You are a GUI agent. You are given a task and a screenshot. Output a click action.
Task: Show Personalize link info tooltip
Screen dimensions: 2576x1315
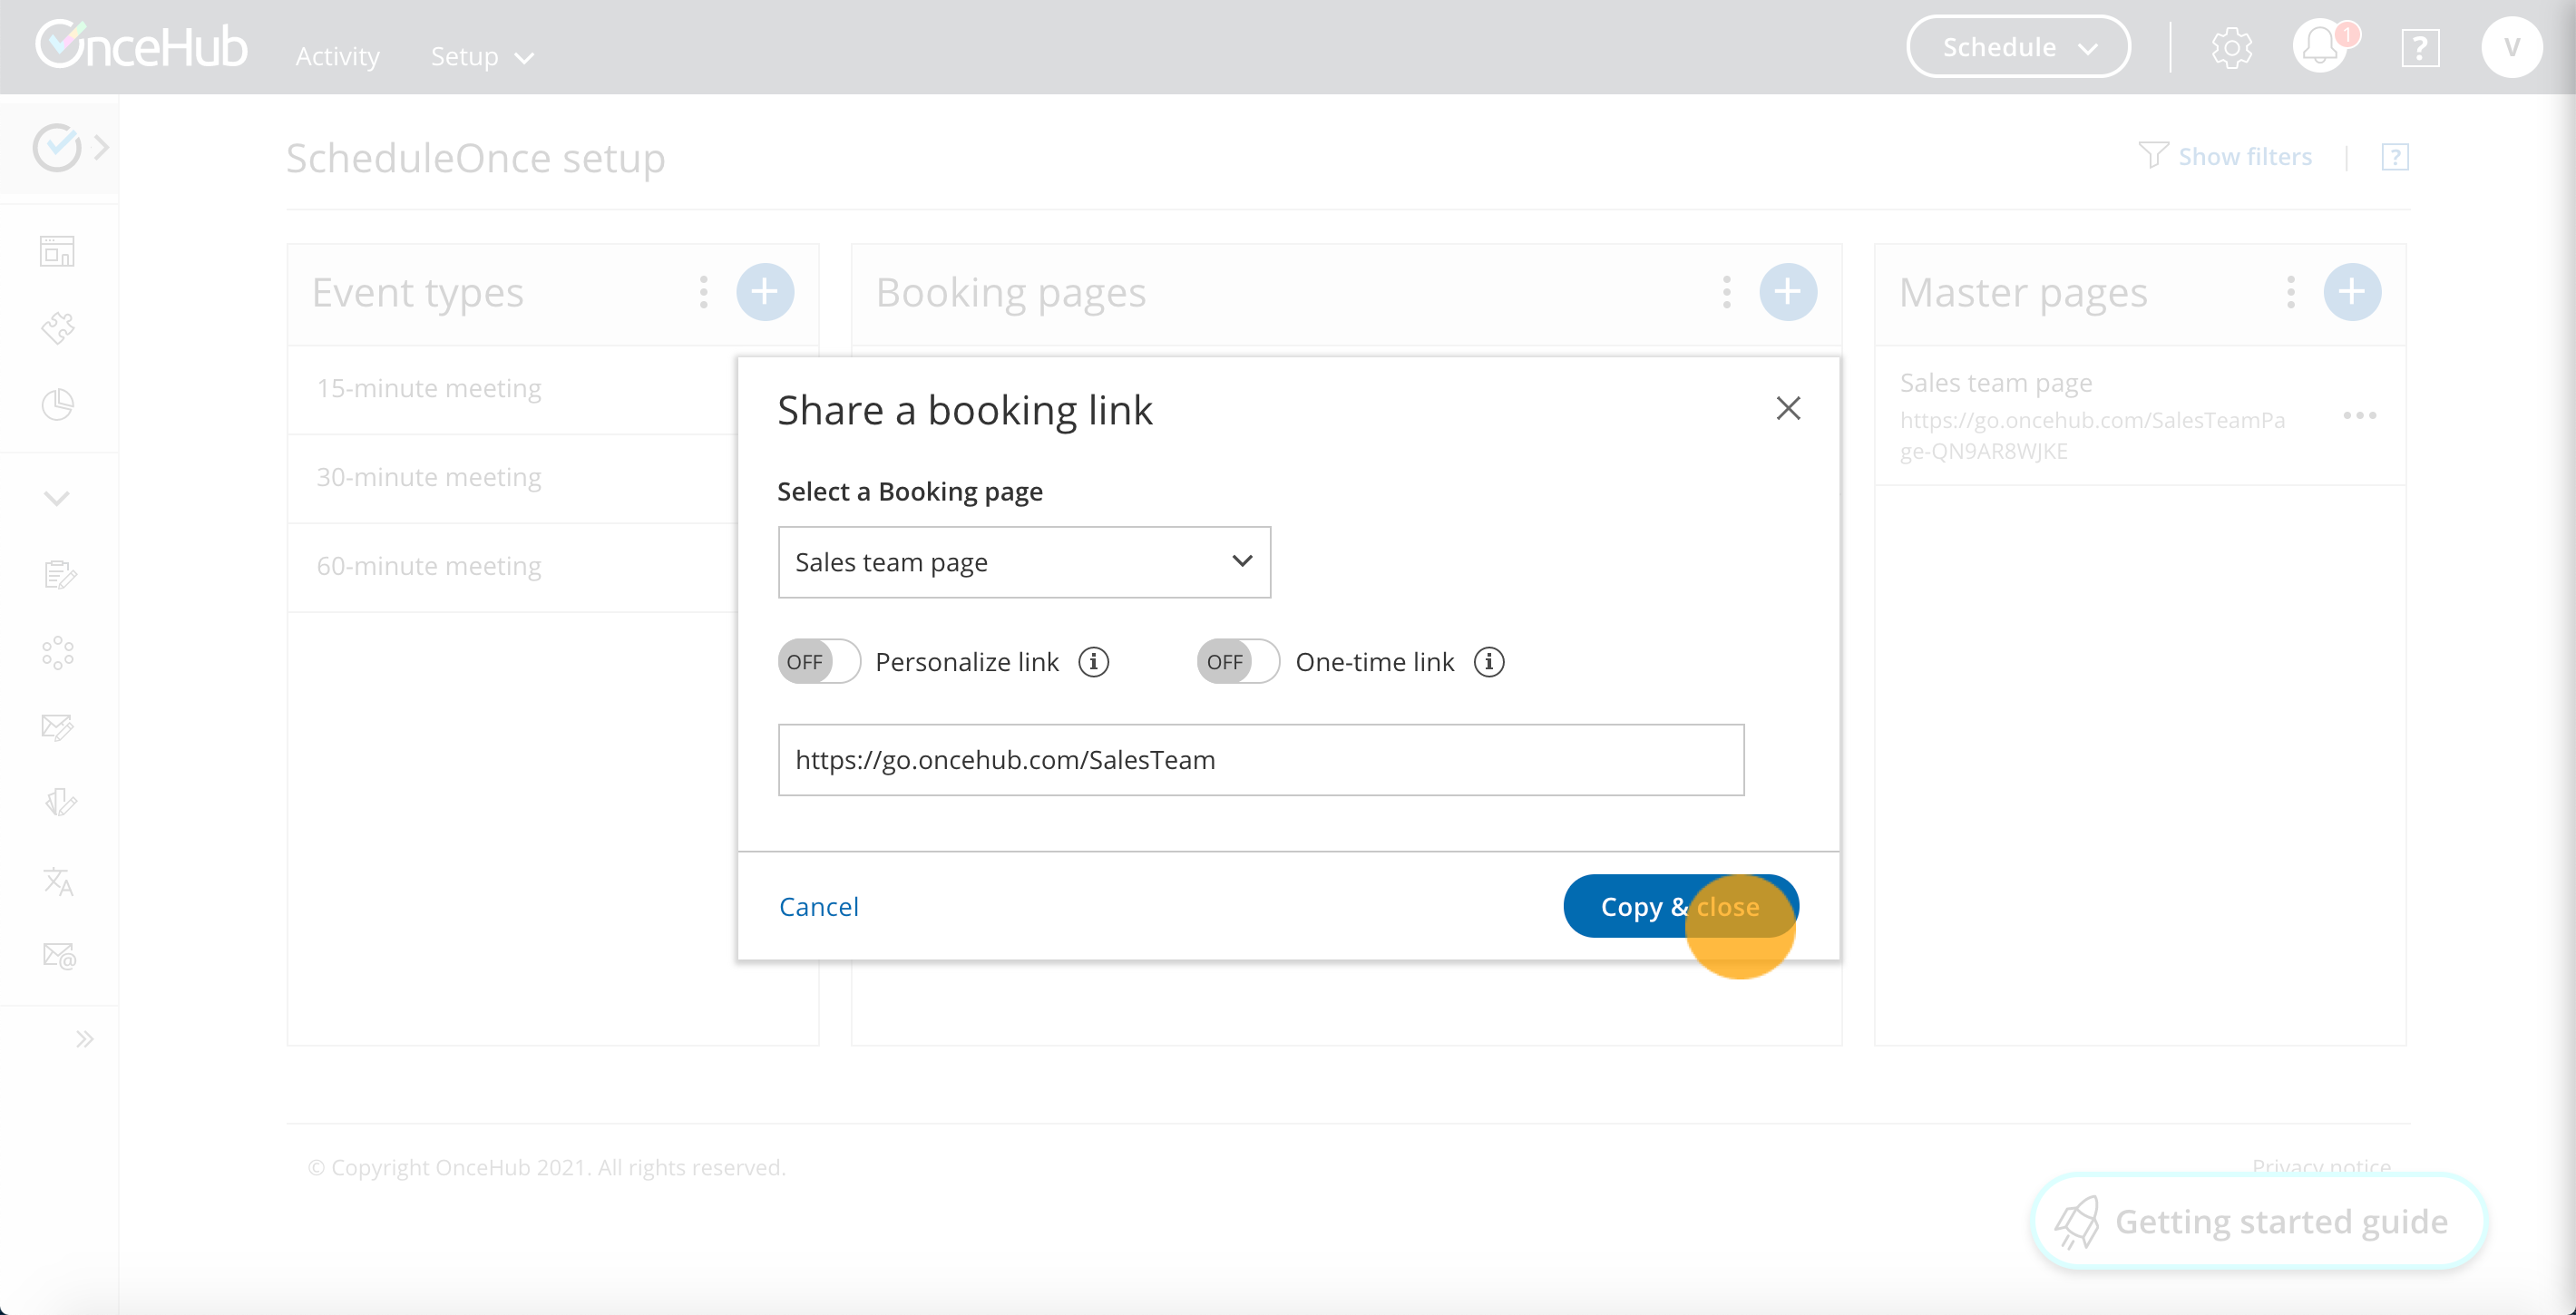[x=1094, y=662]
